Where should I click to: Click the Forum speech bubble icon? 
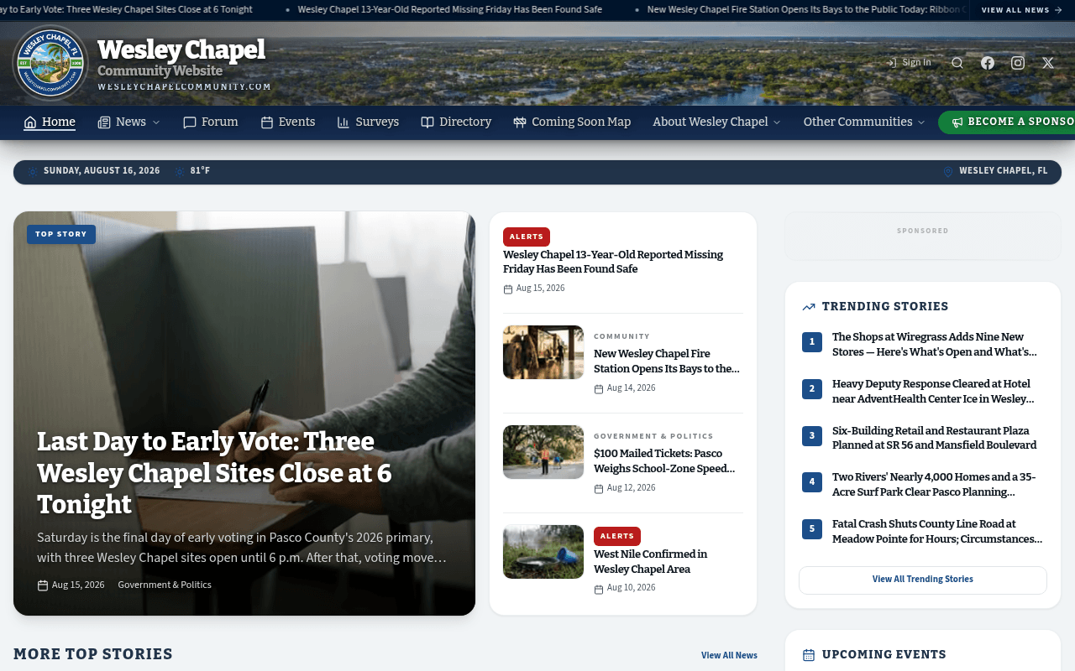click(190, 122)
